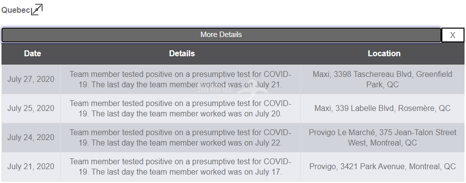Select the Maxi Taschereau Blvd location cell
This screenshot has height=183, width=466.
(382, 79)
